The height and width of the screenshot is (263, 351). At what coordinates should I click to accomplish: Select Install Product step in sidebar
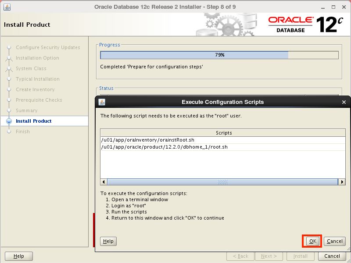point(34,121)
